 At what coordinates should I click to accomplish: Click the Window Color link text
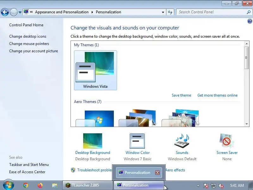coord(138,153)
